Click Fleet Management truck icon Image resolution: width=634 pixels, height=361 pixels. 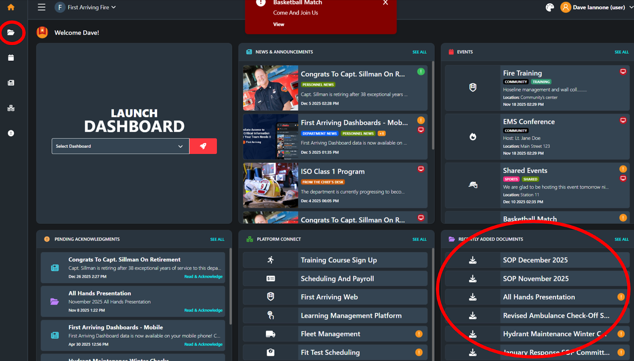tap(271, 334)
